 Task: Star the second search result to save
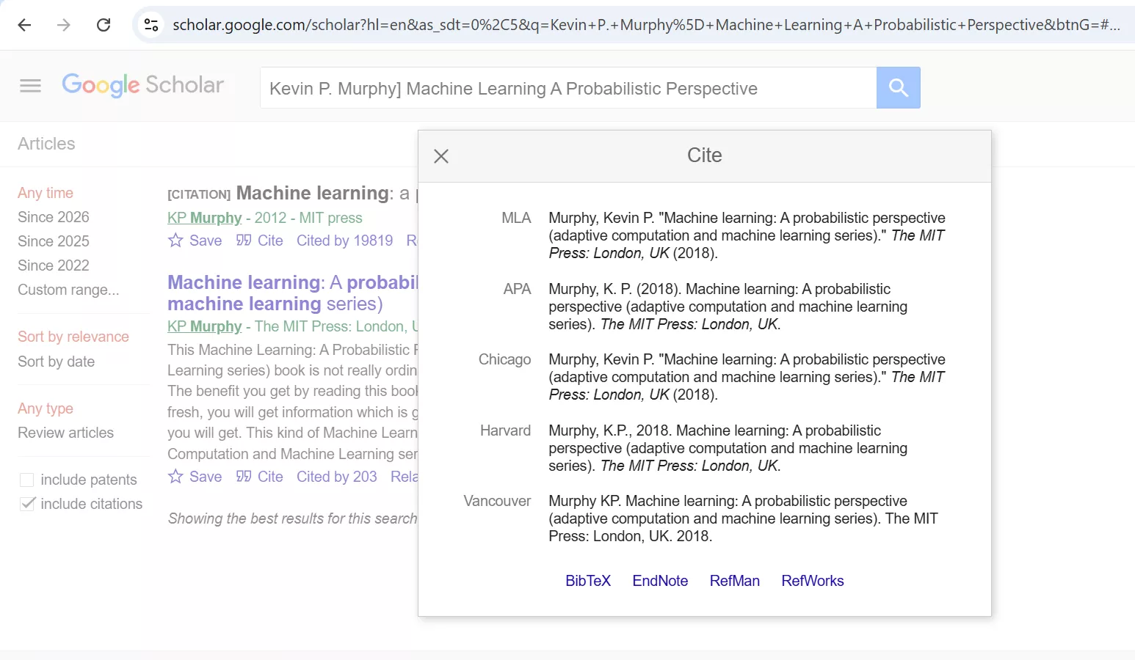click(x=175, y=477)
